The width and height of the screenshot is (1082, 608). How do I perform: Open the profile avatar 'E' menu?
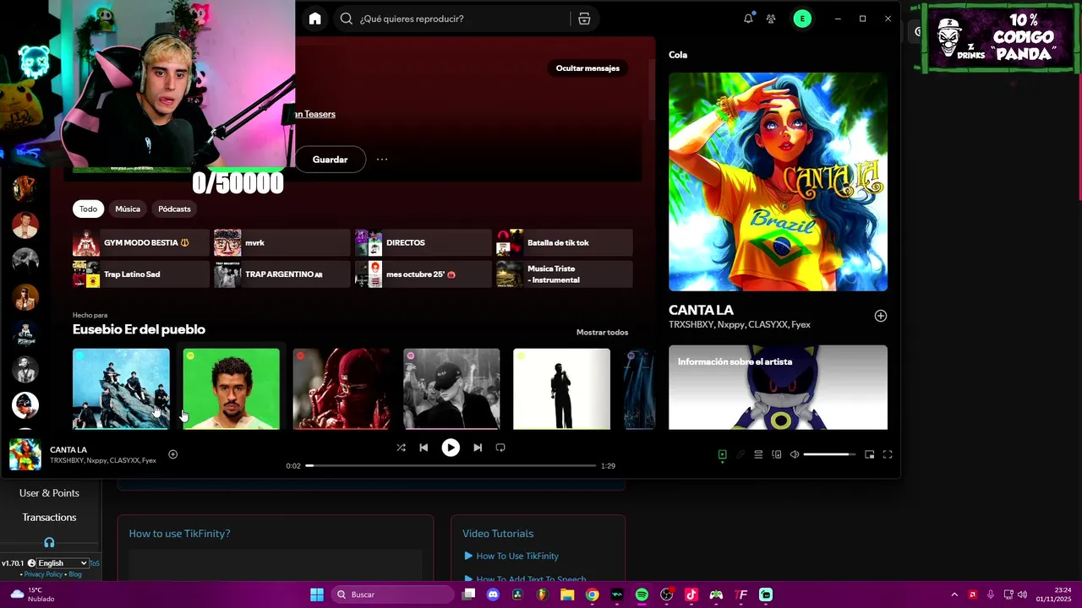(802, 19)
